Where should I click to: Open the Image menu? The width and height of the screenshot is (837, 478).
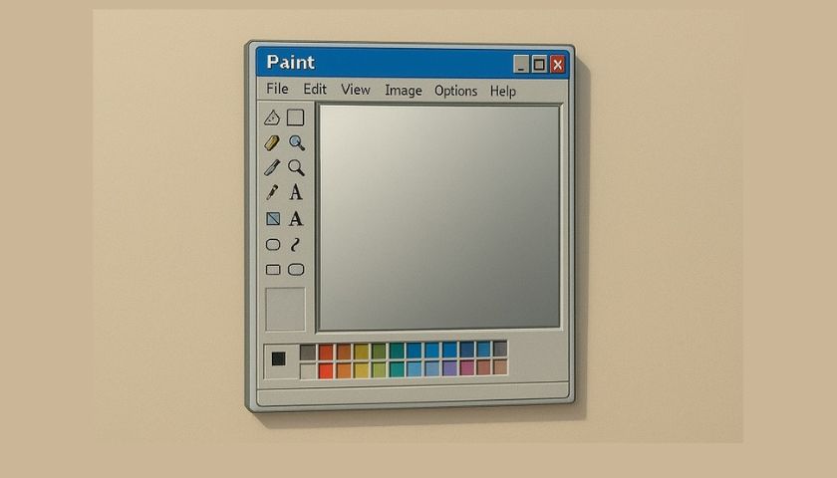click(403, 91)
